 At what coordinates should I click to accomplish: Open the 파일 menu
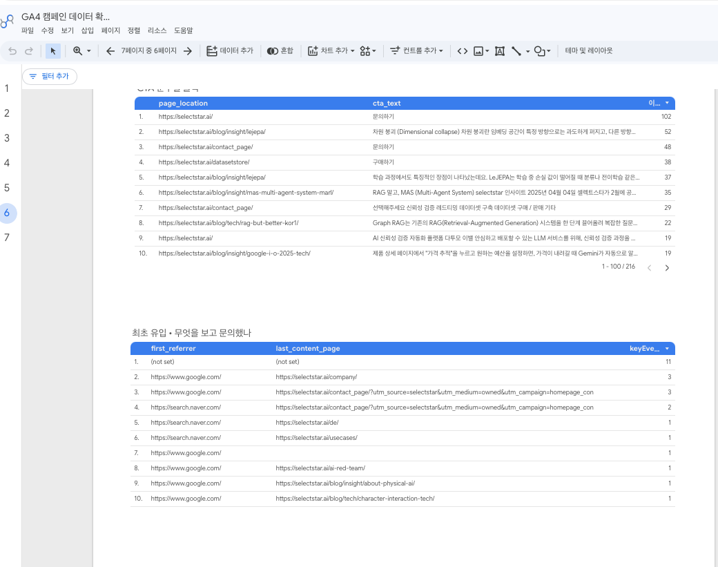coord(28,30)
